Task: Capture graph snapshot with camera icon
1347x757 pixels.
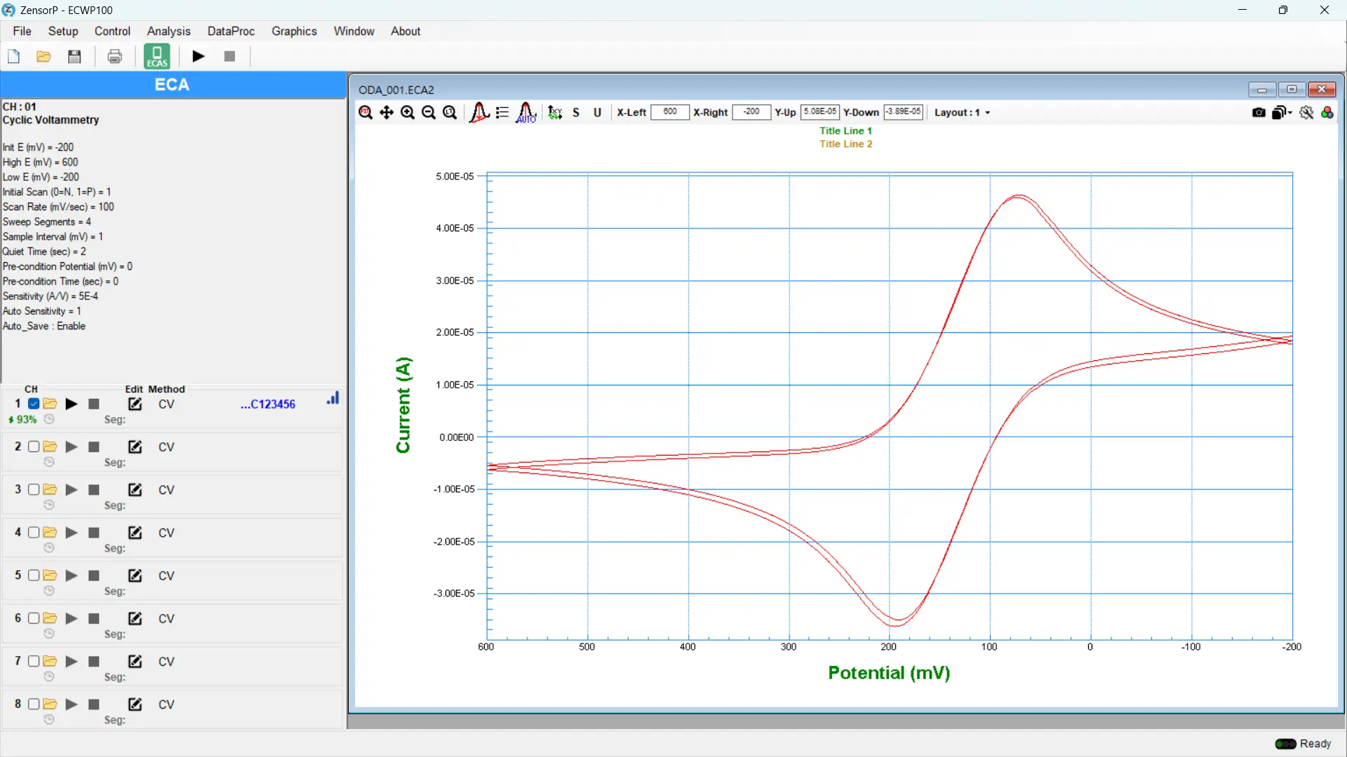Action: [x=1259, y=112]
